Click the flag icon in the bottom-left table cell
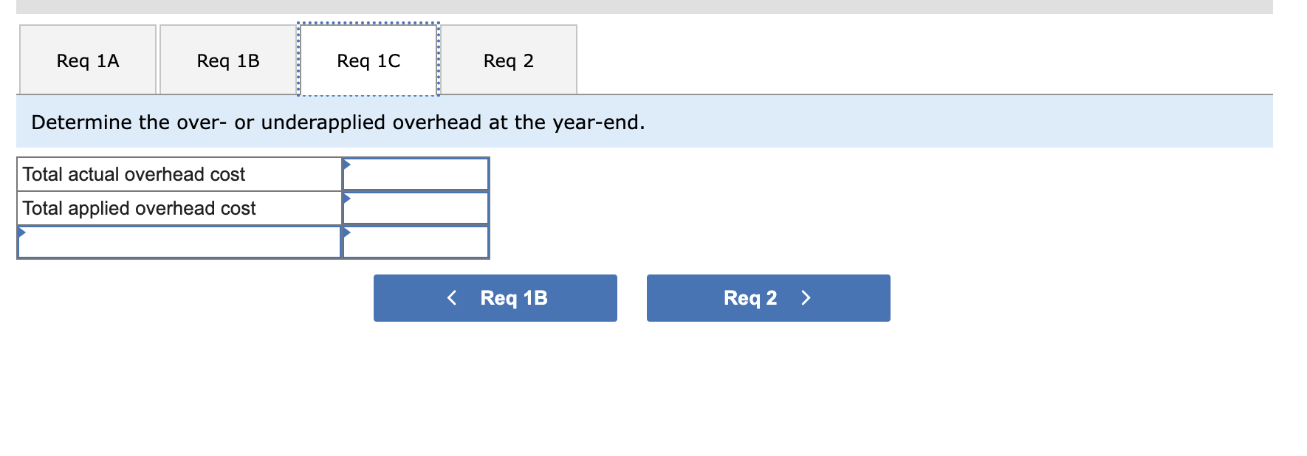 tap(22, 231)
